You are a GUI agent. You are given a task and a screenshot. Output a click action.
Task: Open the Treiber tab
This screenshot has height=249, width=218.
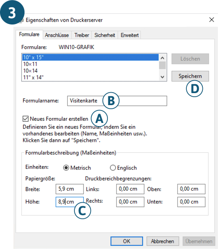click(82, 35)
